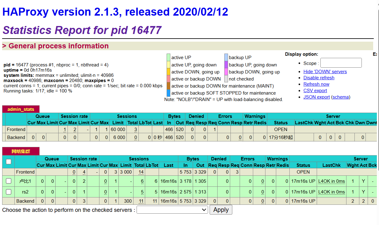Click 17分16秒起 status in admin_stats Backend
379x225 pixels.
(281, 137)
